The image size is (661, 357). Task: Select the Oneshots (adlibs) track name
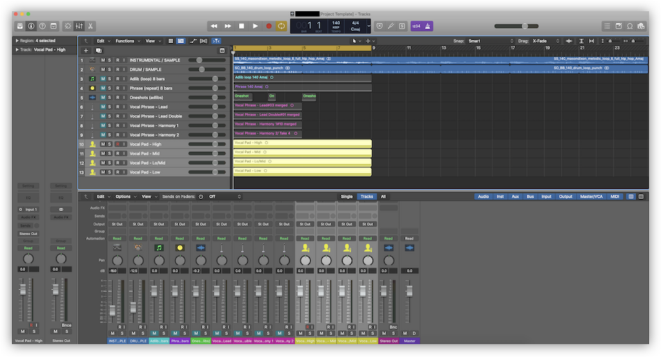point(146,98)
